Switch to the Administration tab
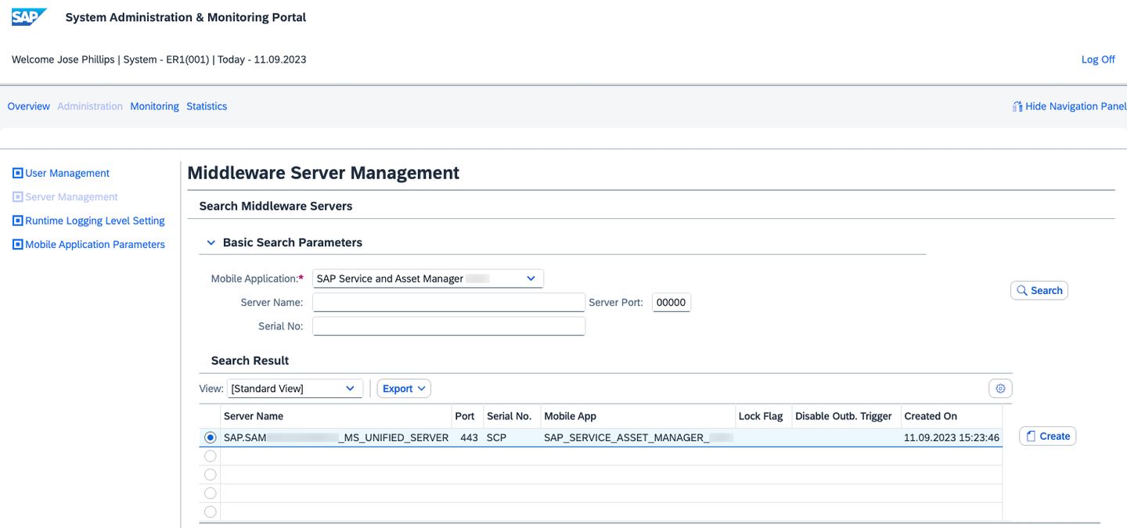Screen dimensions: 1127x528 click(x=90, y=106)
